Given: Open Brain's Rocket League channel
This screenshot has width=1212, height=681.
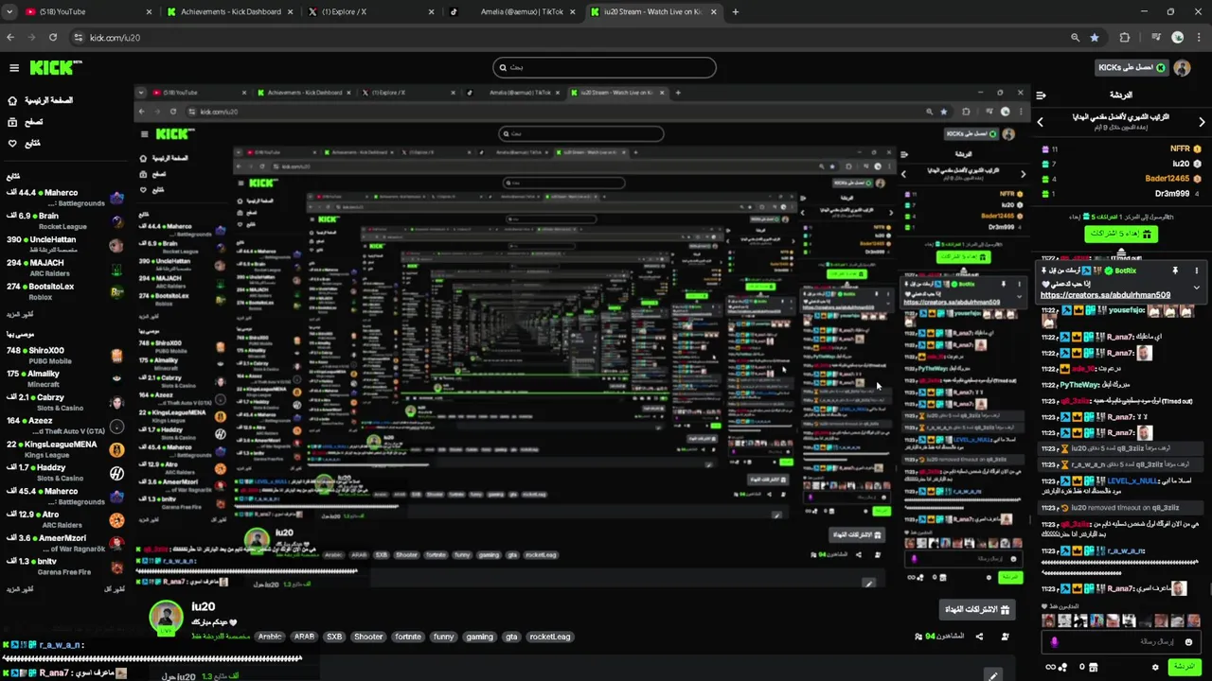Looking at the screenshot, I should (x=64, y=221).
